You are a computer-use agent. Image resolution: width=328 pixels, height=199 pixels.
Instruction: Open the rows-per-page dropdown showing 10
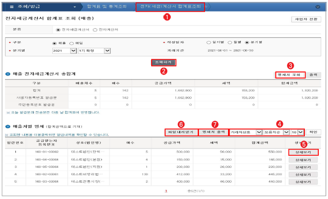coord(297,132)
